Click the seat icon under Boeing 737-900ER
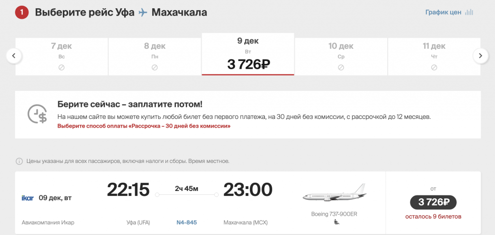This screenshot has height=235, width=495. click(336, 222)
